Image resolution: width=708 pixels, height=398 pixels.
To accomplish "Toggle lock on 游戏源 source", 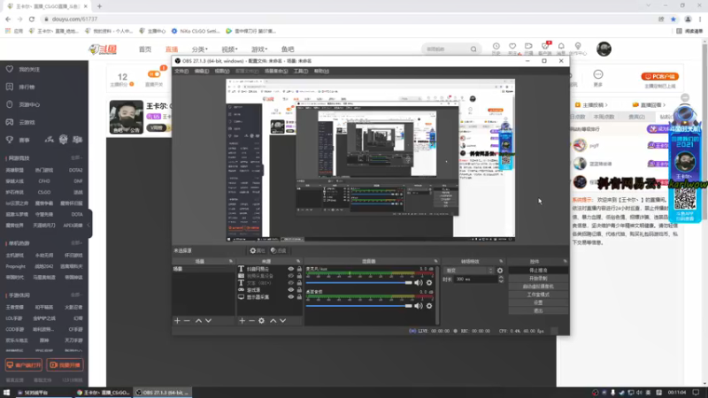I will (x=299, y=290).
